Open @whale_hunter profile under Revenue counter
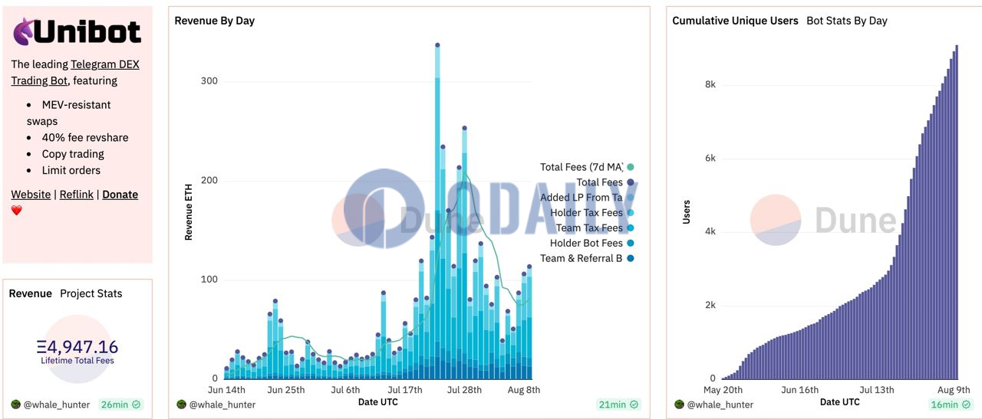The image size is (982, 419). click(57, 404)
